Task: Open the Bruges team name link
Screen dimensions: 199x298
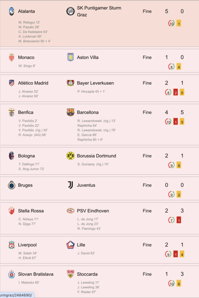Action: [25, 185]
